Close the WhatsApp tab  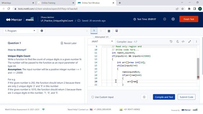(33, 3)
